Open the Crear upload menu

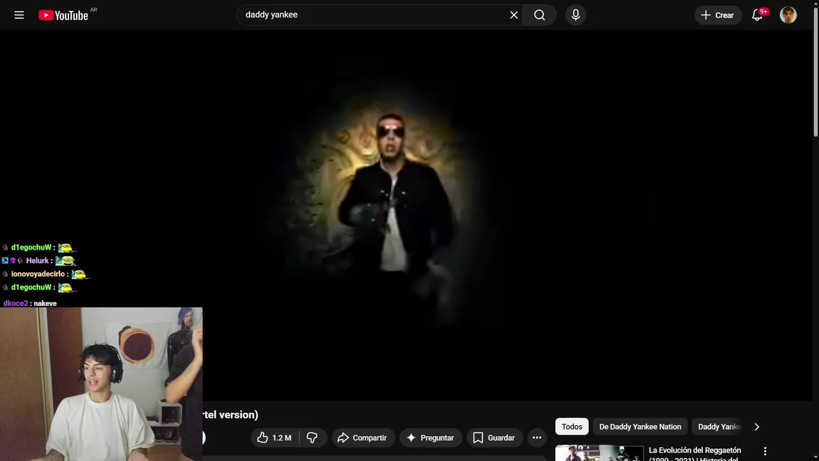pyautogui.click(x=718, y=15)
